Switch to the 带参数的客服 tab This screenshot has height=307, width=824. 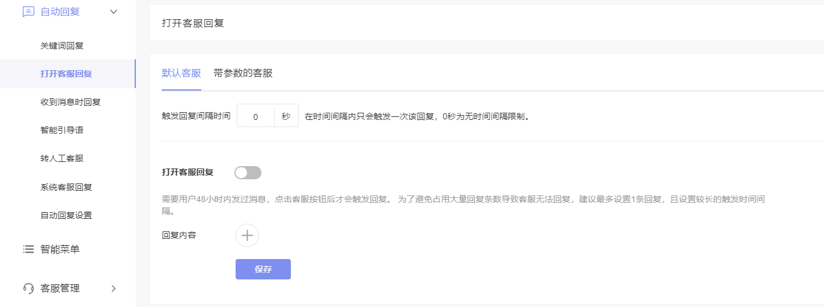[x=243, y=73]
